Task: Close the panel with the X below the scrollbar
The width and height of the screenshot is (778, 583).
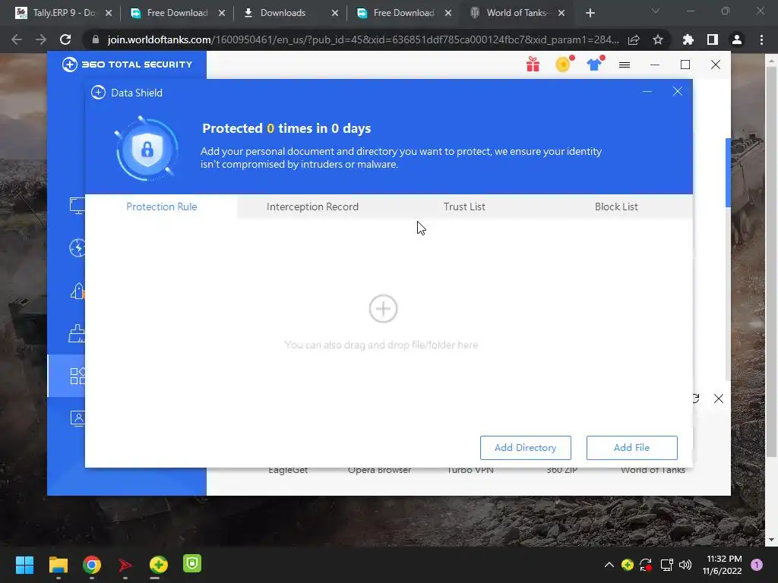Action: [718, 398]
